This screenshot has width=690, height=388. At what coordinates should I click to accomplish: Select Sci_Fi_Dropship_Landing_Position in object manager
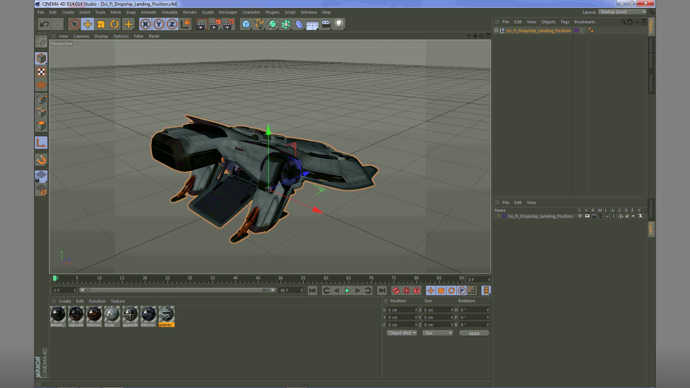point(538,31)
